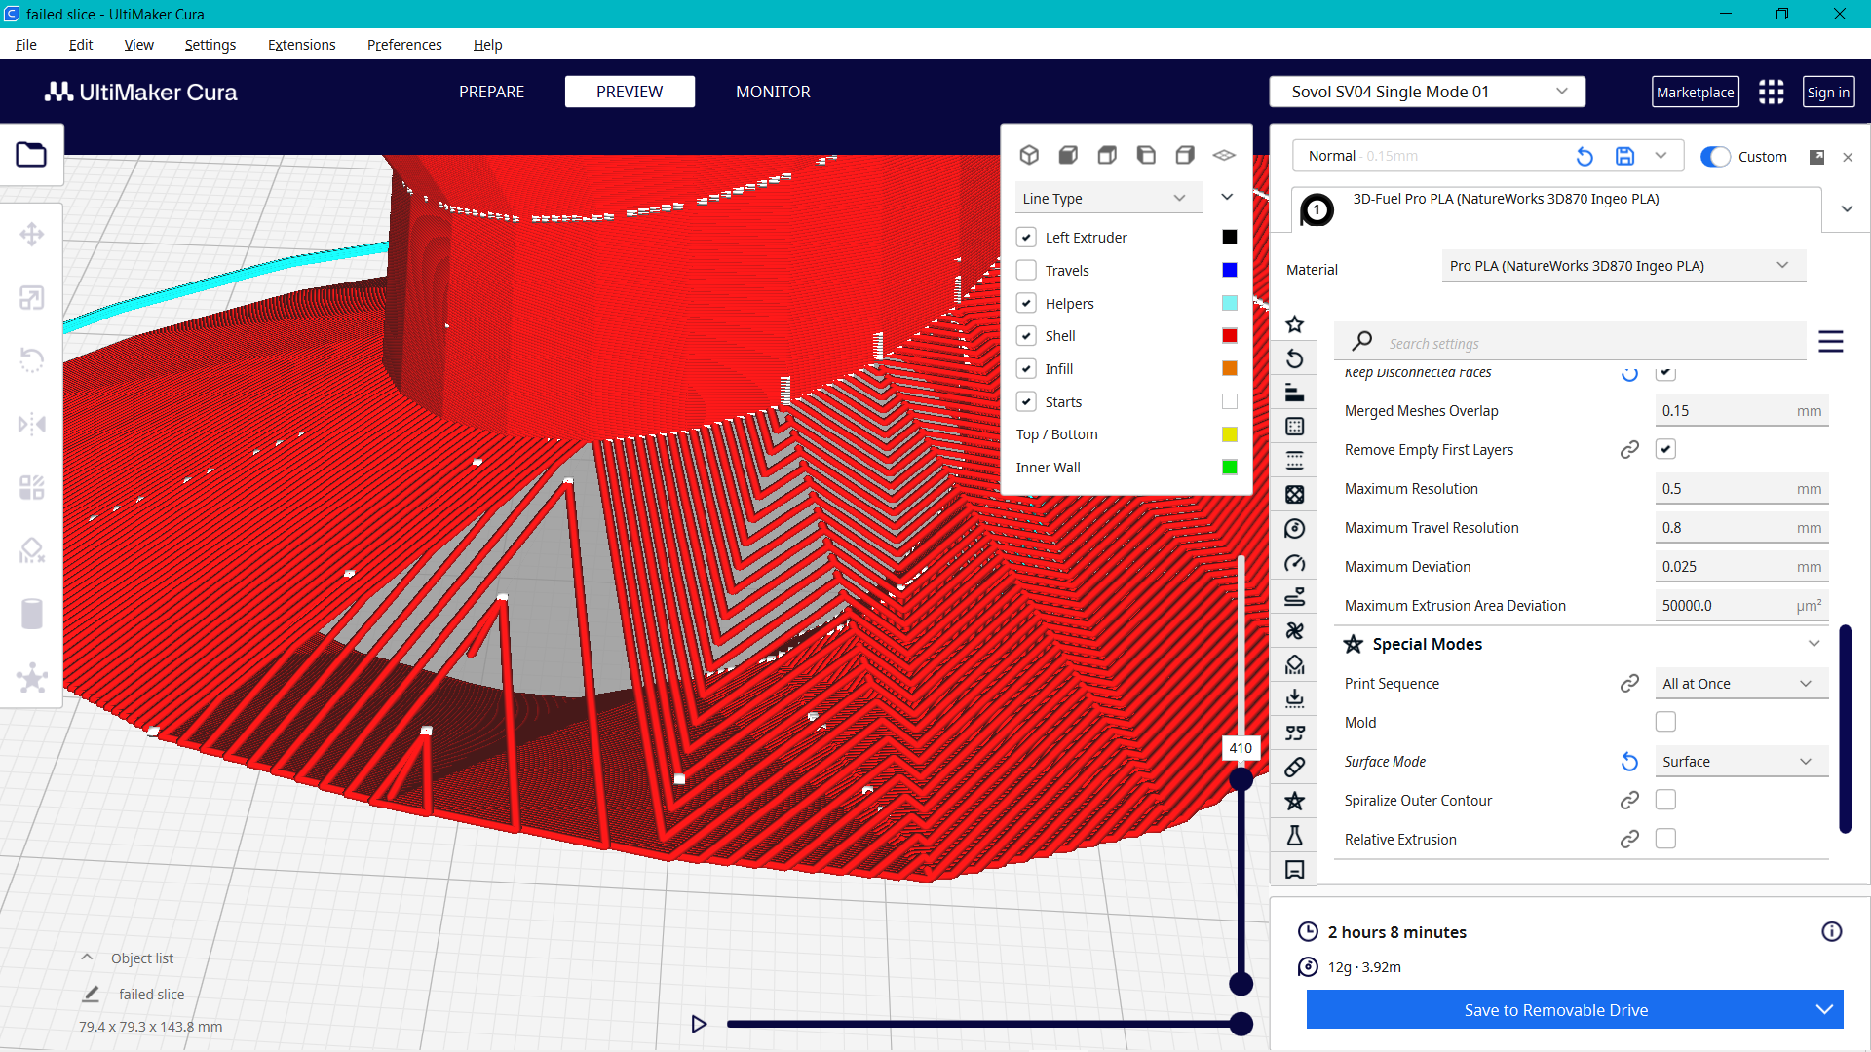
Task: Click Save to Removable Drive
Action: [x=1556, y=1010]
